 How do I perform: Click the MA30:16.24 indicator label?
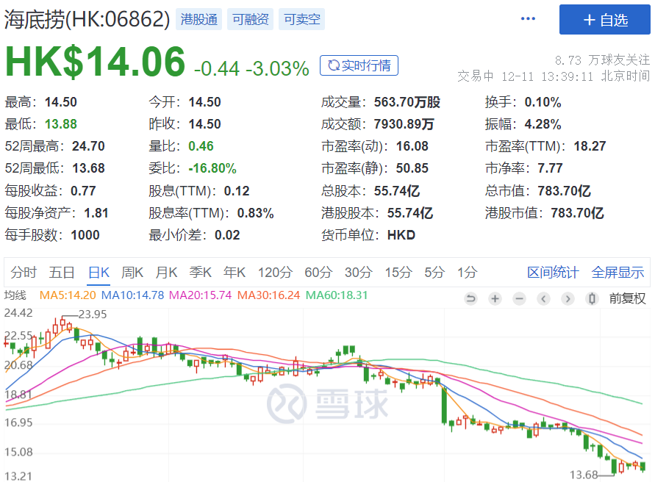click(268, 295)
